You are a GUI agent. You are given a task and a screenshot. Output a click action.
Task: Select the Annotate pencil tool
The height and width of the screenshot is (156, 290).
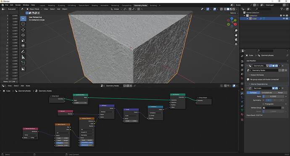click(23, 52)
